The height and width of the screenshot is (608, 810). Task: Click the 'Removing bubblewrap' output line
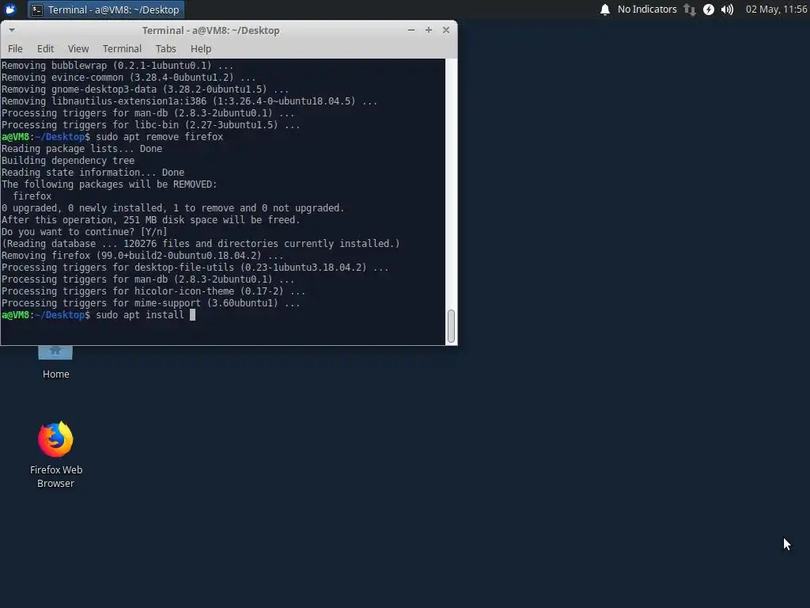117,66
